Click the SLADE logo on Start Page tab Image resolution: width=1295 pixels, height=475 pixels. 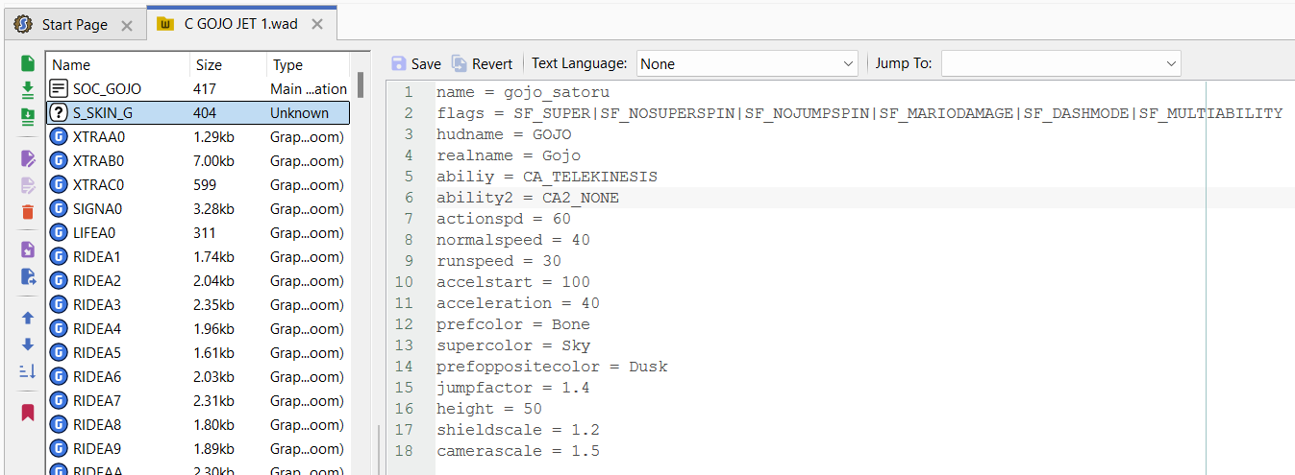point(23,23)
